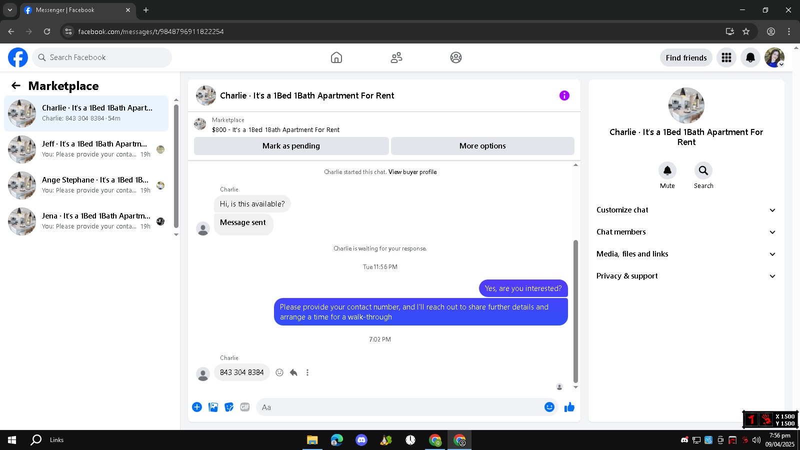The image size is (800, 450).
Task: React to the 843 304 8384 message
Action: [x=279, y=372]
